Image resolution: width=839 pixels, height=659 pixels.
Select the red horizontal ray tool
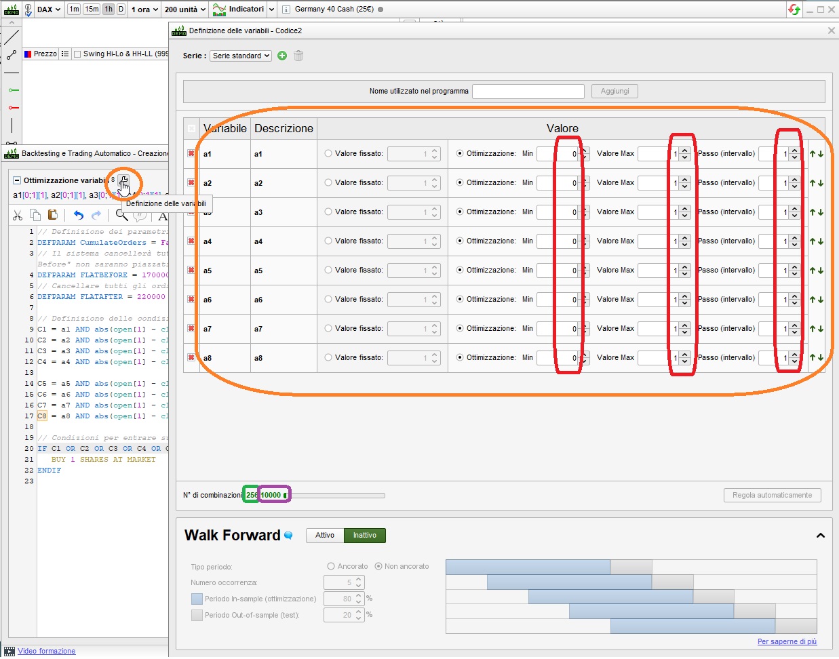[13, 107]
